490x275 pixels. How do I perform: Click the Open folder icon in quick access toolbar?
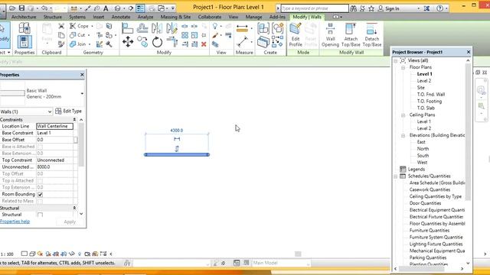(x=12, y=8)
